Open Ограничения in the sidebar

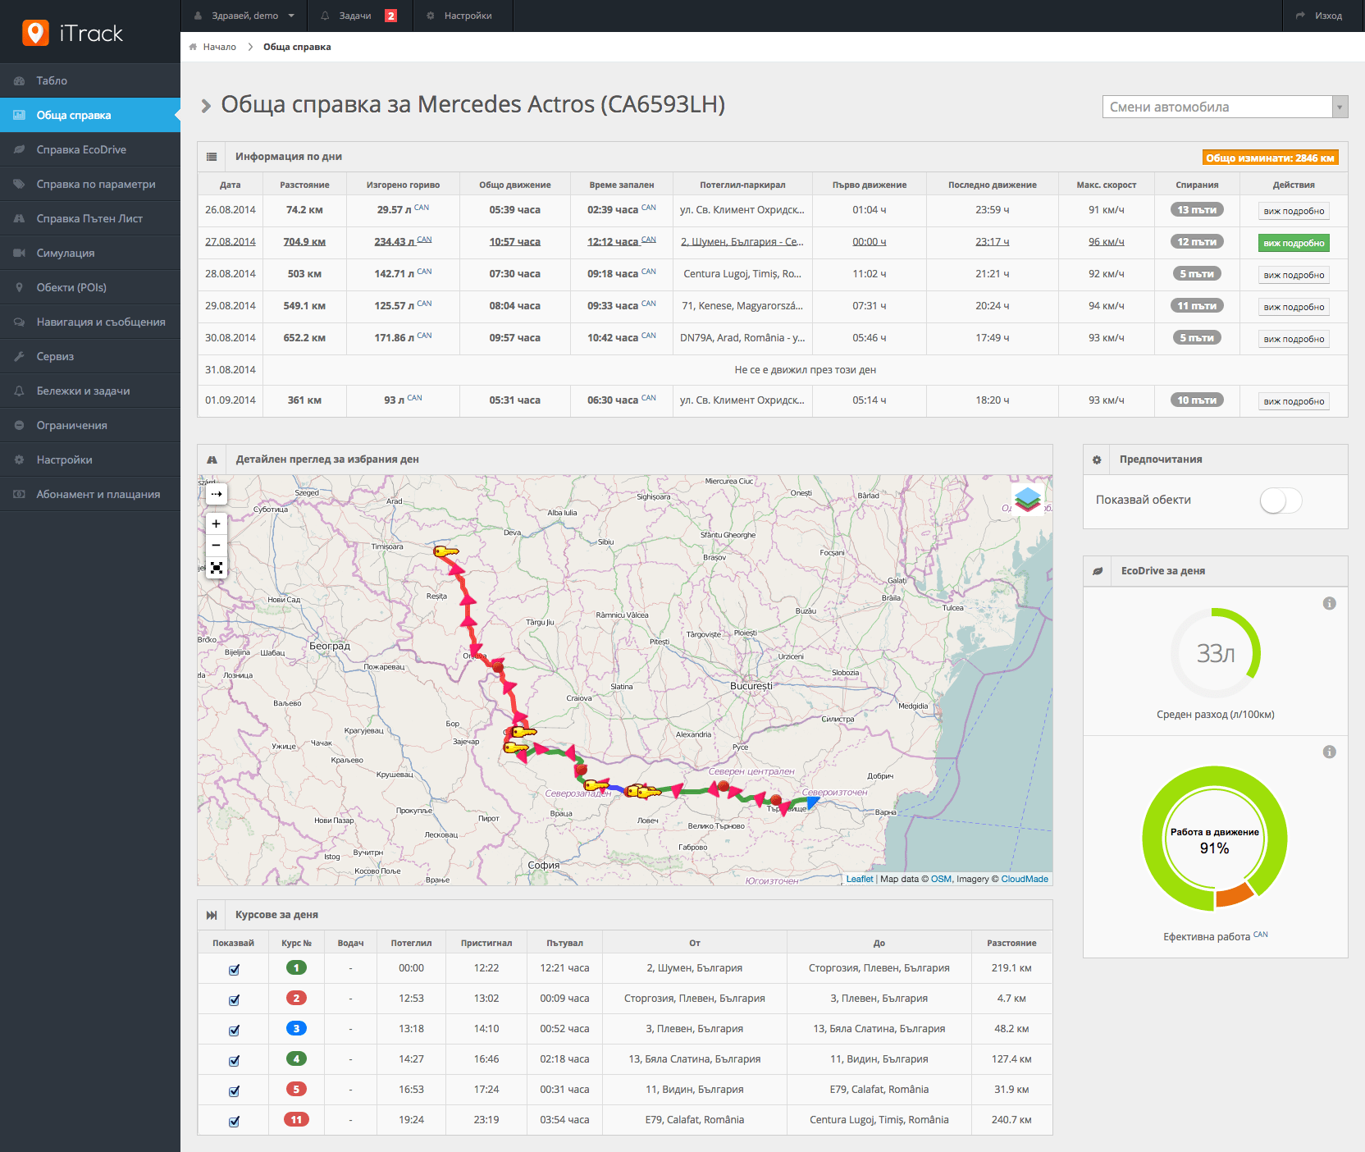[90, 425]
